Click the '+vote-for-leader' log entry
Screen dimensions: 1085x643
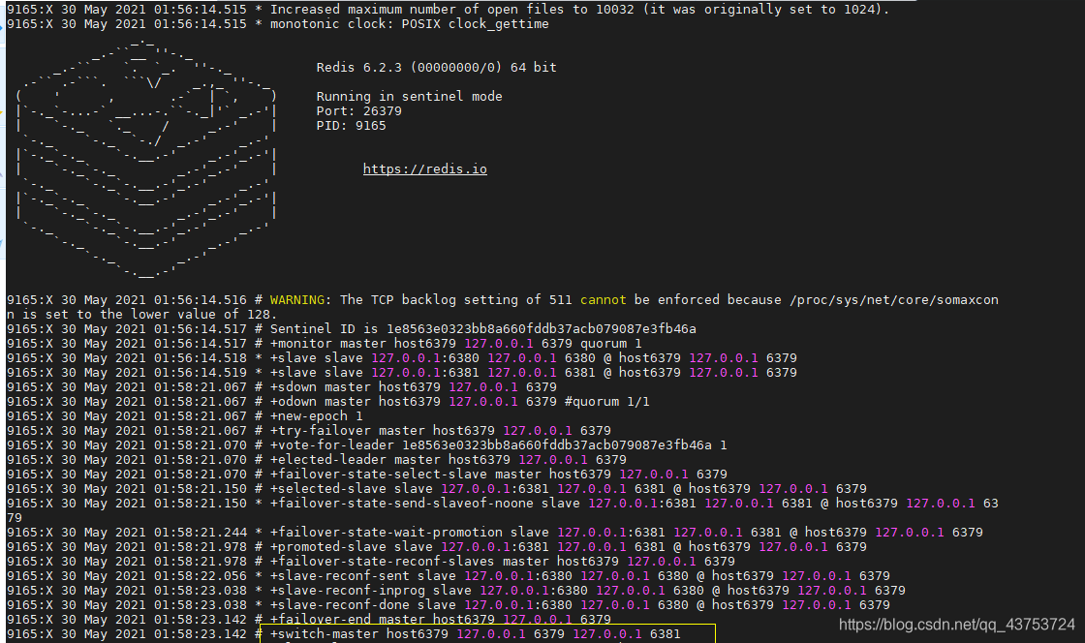tap(367, 445)
